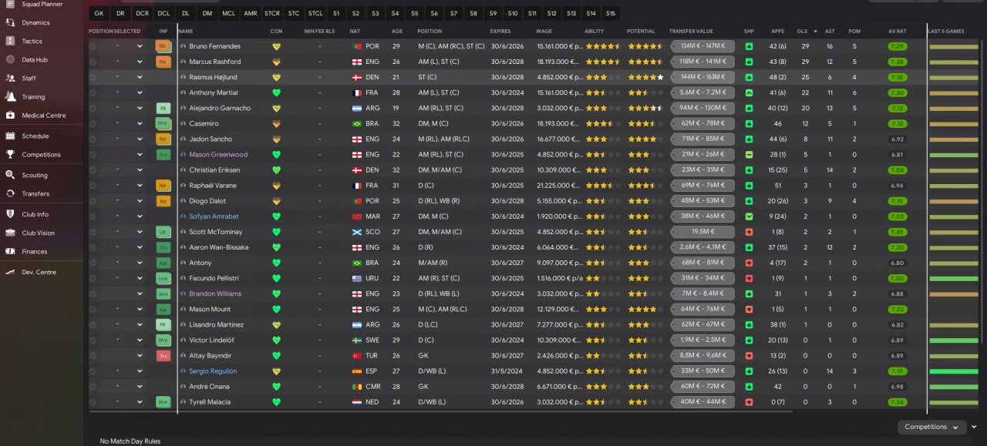Open position dropdown for Alejandro Garnacho

coord(140,108)
